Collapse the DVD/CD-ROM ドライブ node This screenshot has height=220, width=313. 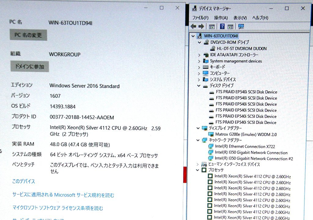[x=199, y=42]
